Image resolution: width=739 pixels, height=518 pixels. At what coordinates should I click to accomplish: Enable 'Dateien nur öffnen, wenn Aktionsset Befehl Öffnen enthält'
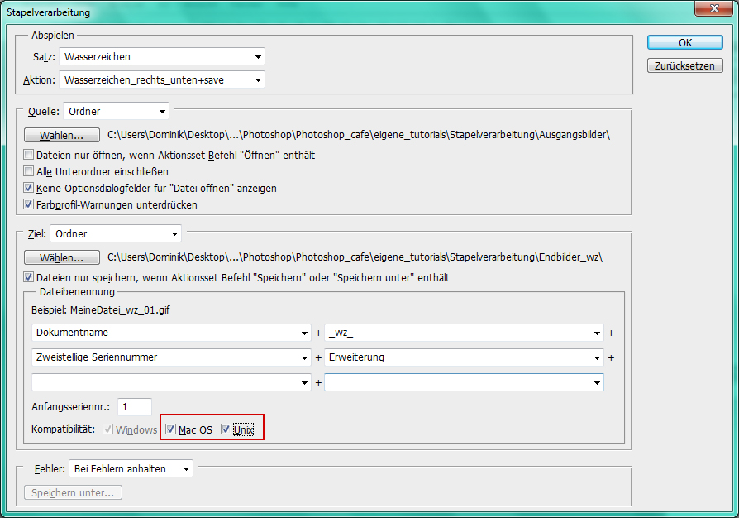[29, 155]
